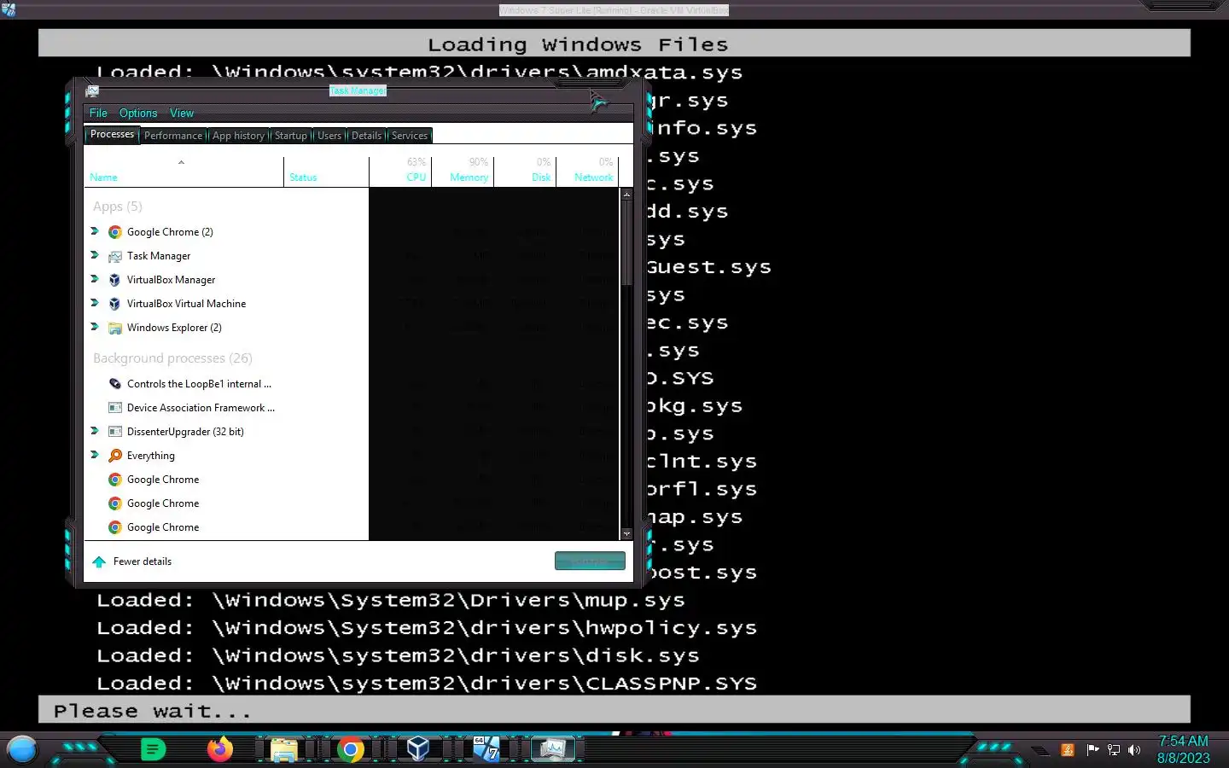
Task: Open the Options menu in Task Manager
Action: (x=138, y=113)
